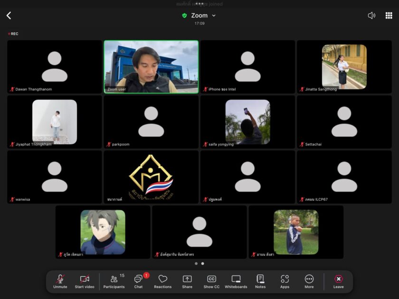Open the Share screen option
Image resolution: width=399 pixels, height=299 pixels.
point(187,281)
